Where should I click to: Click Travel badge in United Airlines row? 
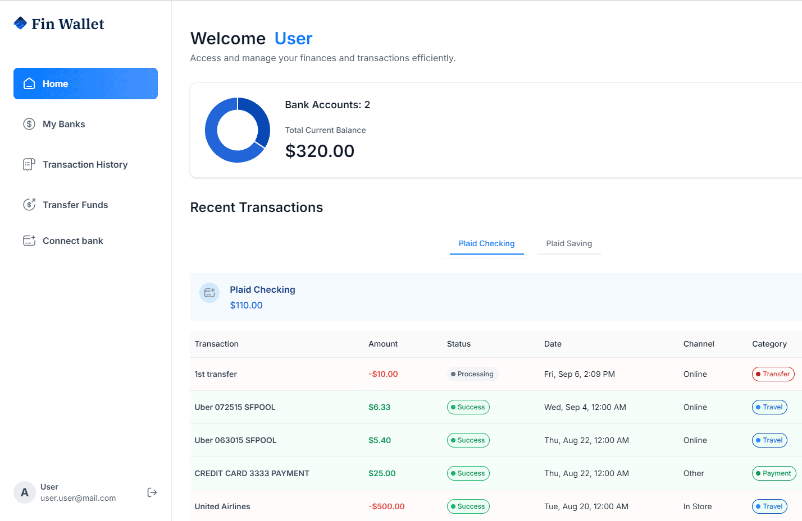point(769,506)
